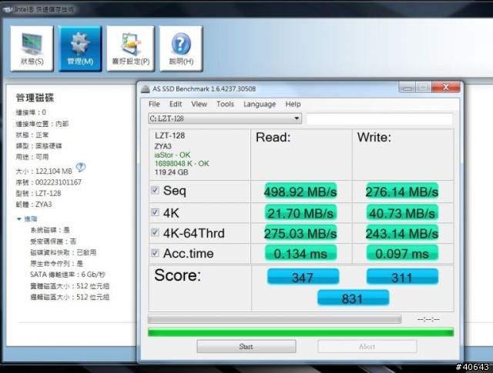Toggle the 4K-64Thrd test checkbox
The width and height of the screenshot is (493, 373).
155,233
